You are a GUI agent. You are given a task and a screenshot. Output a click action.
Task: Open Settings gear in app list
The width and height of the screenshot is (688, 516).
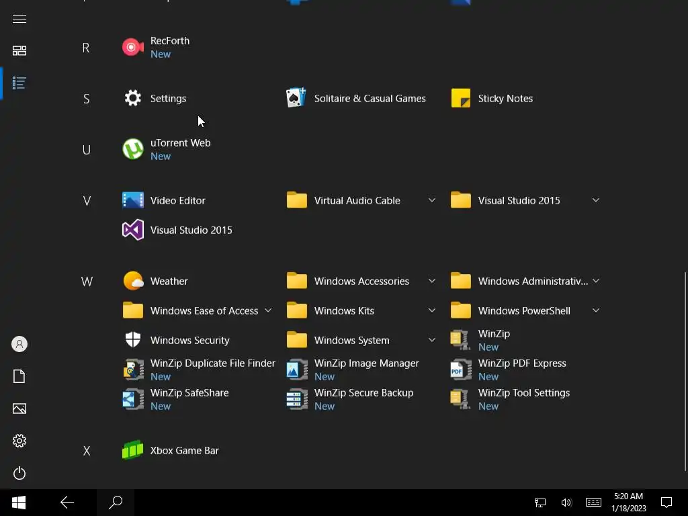point(133,98)
